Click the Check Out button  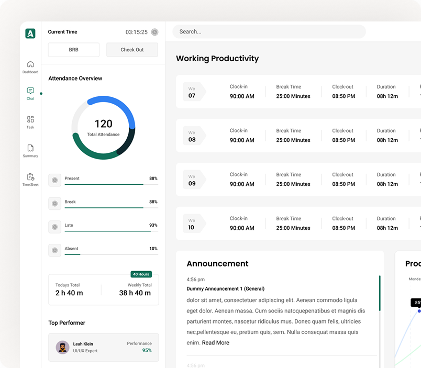132,50
